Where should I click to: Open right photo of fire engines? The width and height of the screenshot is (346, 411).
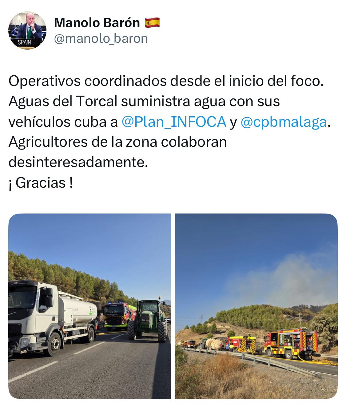click(256, 306)
